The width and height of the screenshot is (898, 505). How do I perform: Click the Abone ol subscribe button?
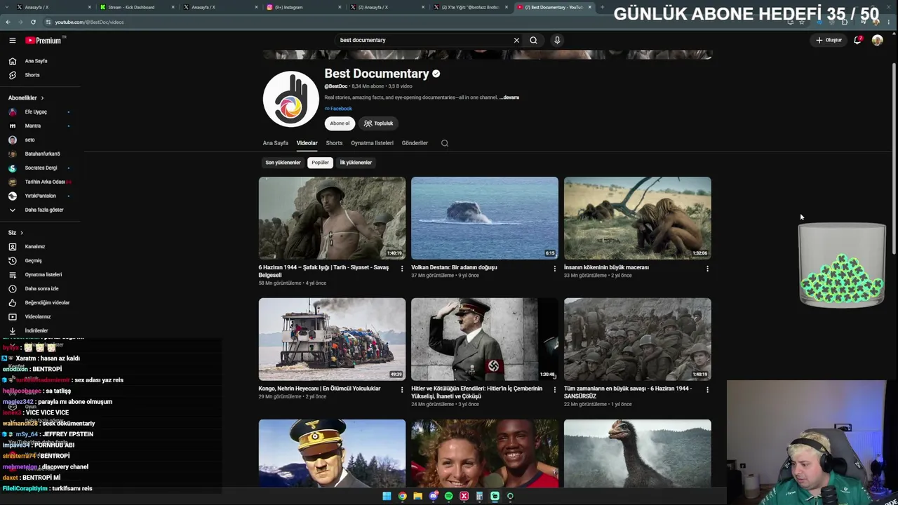[x=340, y=123]
